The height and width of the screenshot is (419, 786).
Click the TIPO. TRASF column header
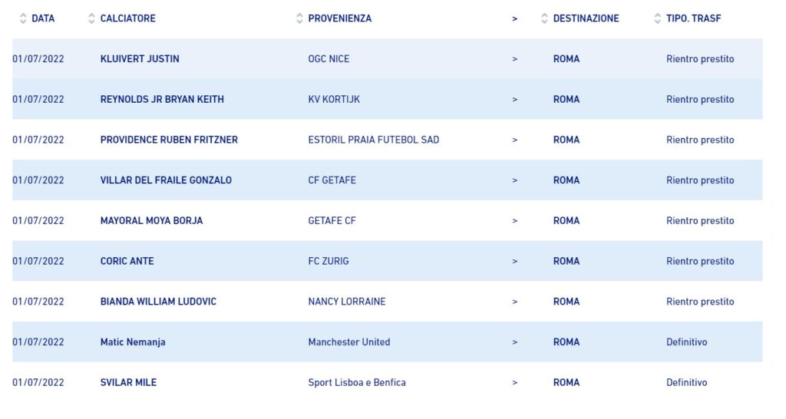point(693,18)
